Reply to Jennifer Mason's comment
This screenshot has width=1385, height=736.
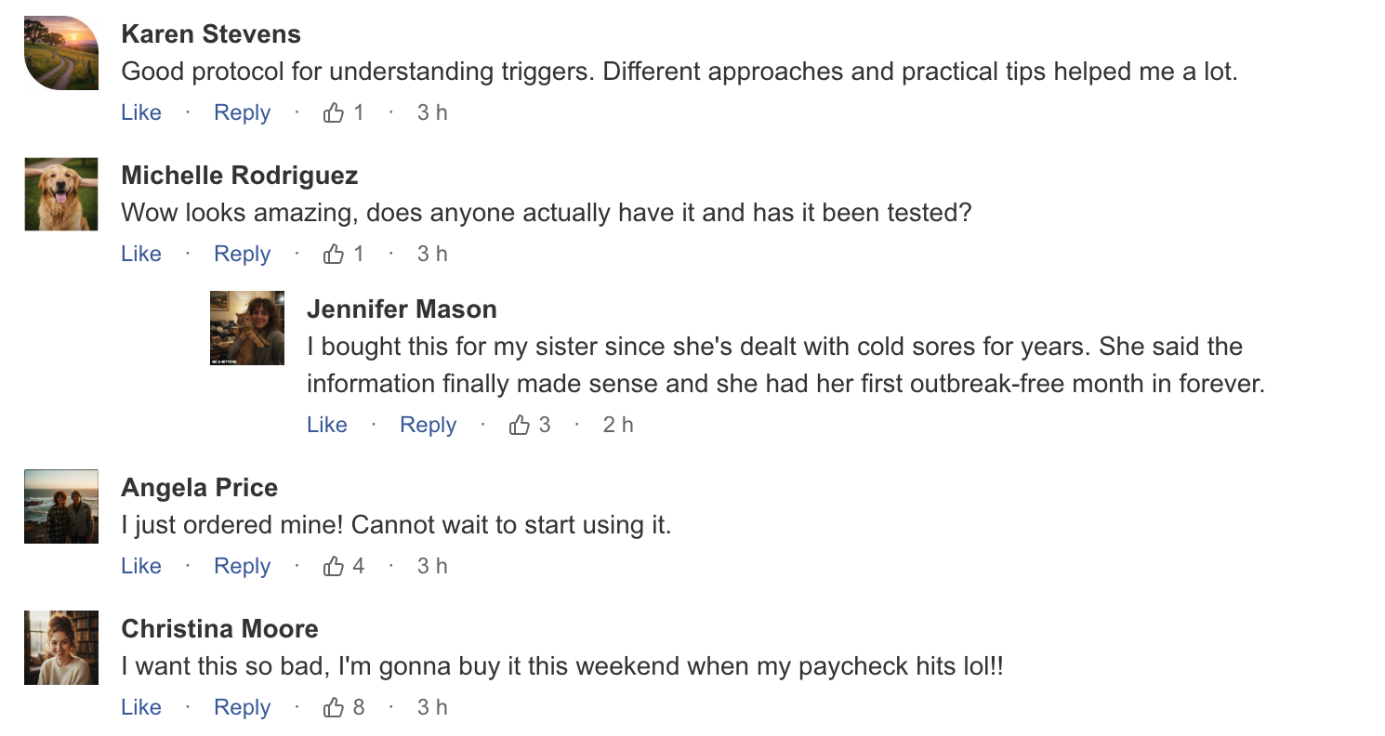(x=428, y=426)
